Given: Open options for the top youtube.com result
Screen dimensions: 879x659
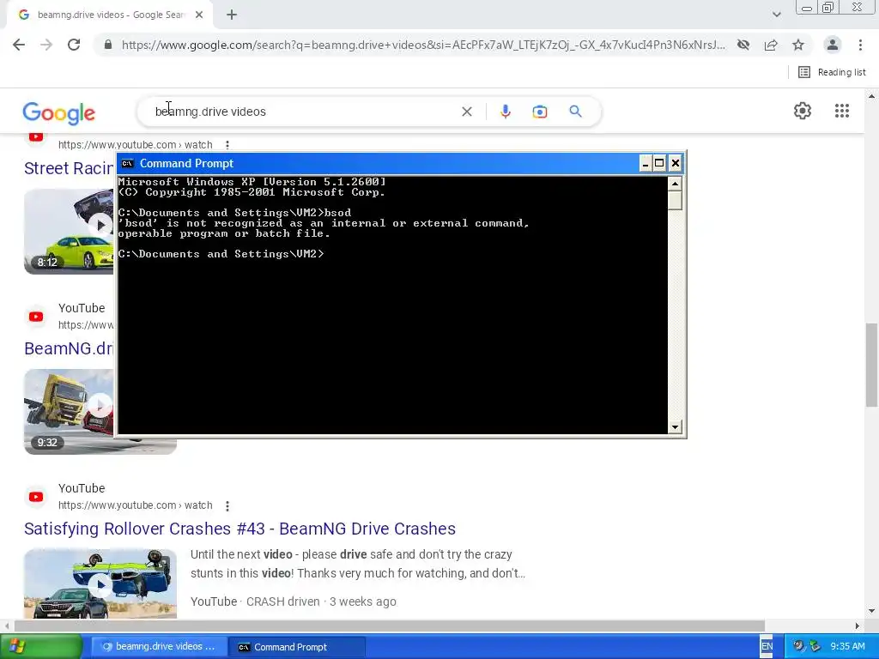Looking at the screenshot, I should point(227,144).
